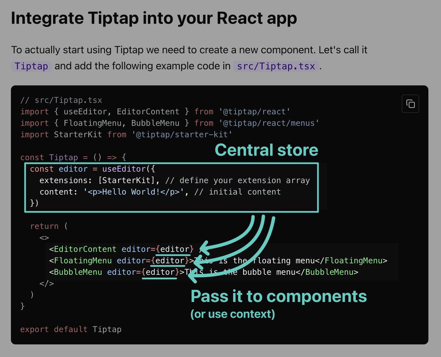Screen dimensions: 441x357
Task: Click the opening '<BubbleMenu' tag
Action: click(76, 272)
